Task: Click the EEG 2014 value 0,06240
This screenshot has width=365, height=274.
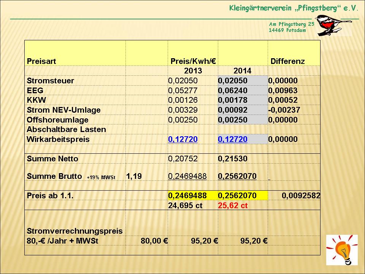Action: (x=233, y=91)
